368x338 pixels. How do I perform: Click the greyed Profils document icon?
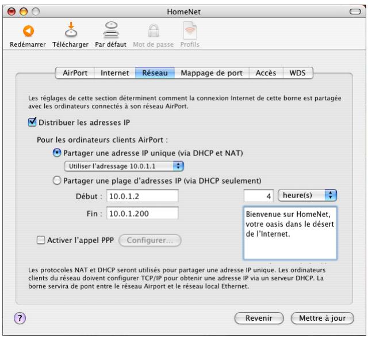coord(190,31)
